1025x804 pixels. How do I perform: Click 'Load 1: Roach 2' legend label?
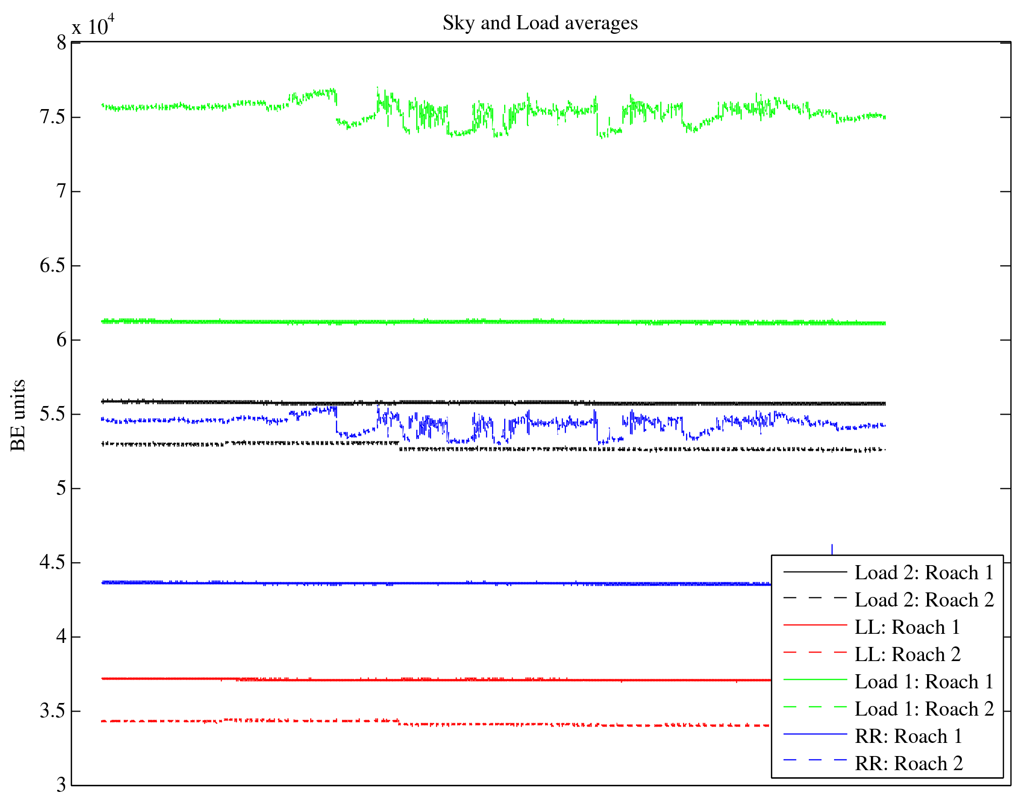(x=923, y=709)
